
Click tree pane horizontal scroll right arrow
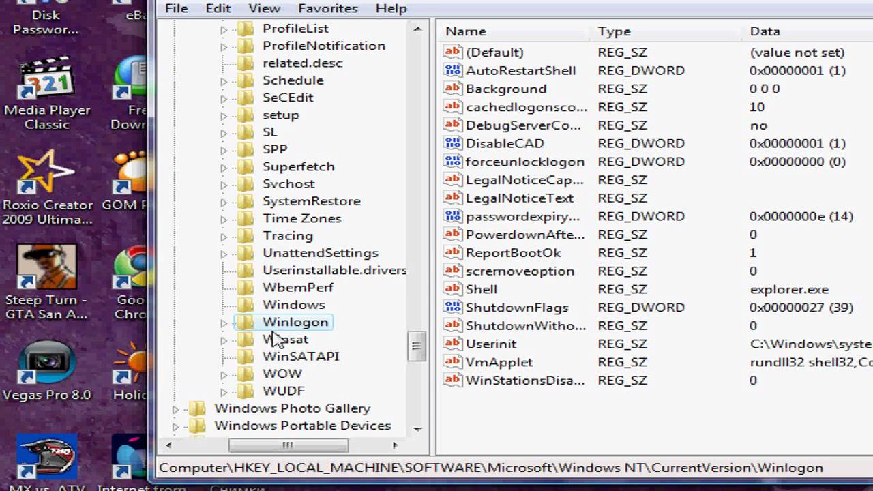tap(395, 445)
